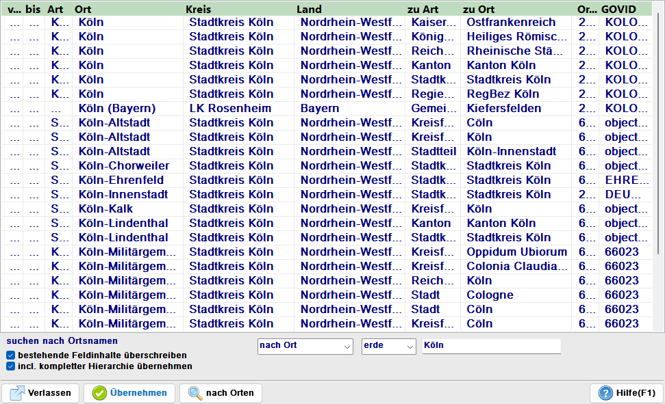Select the Köln-Innenstadt row
This screenshot has height=404, width=665.
[123, 195]
